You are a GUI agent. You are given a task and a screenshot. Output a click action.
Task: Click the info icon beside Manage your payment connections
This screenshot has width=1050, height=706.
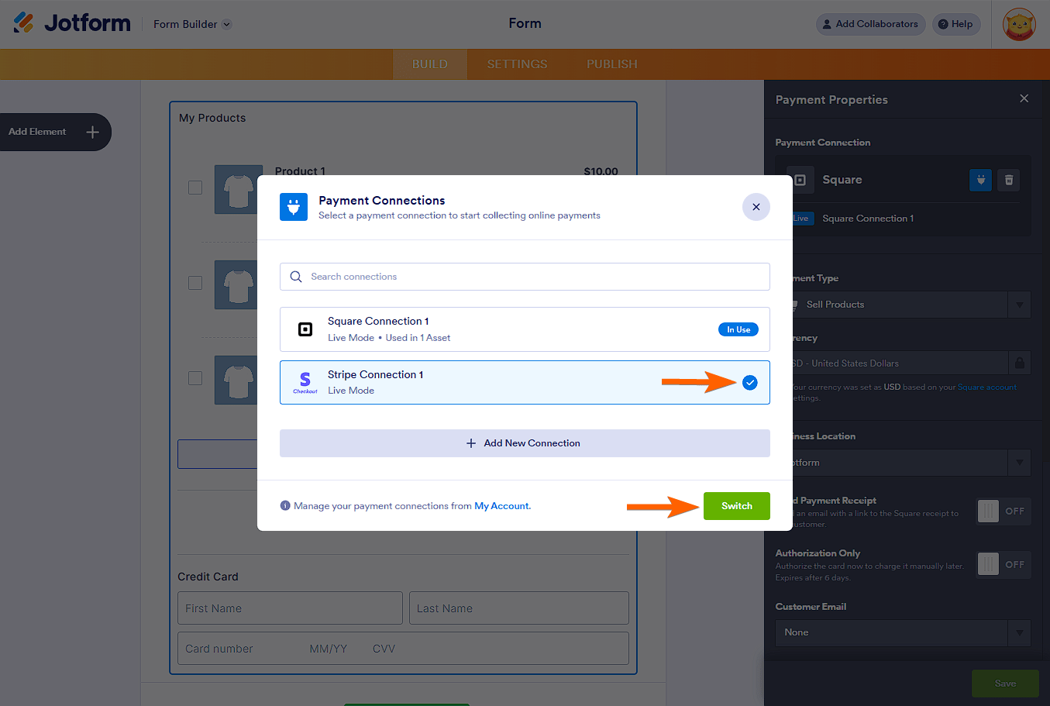pyautogui.click(x=285, y=506)
